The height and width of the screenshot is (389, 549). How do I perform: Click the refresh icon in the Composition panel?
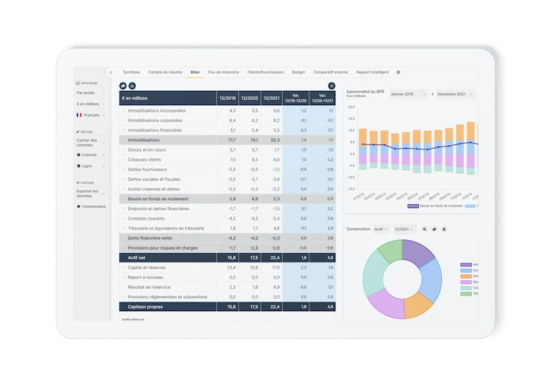click(x=434, y=229)
